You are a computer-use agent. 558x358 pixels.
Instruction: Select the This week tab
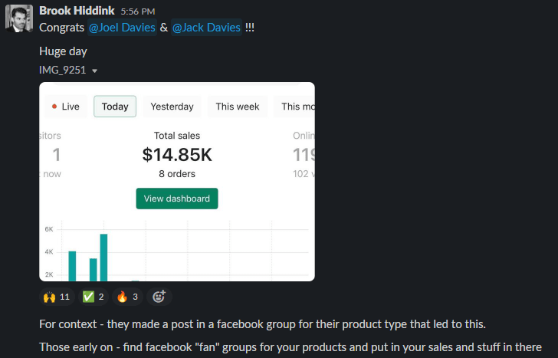238,107
